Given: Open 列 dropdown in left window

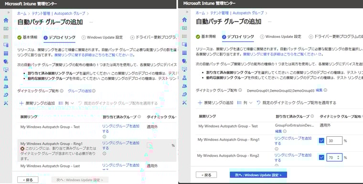Looking at the screenshot, I should tap(66, 103).
